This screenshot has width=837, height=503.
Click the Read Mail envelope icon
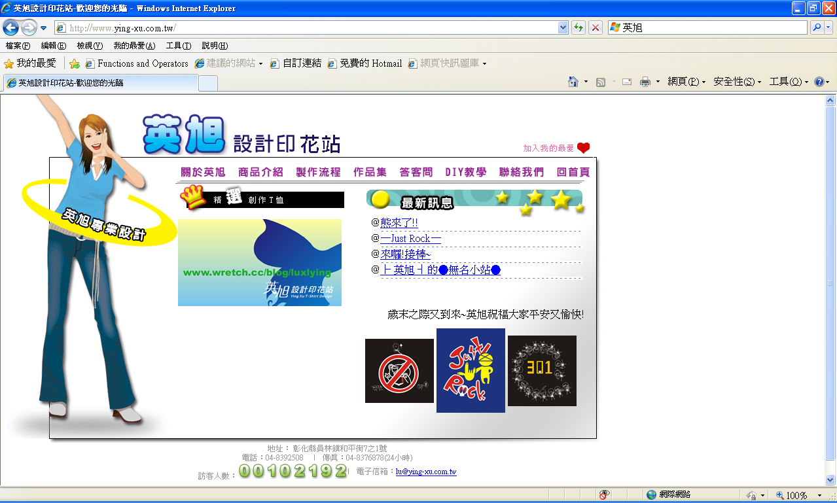pos(627,82)
